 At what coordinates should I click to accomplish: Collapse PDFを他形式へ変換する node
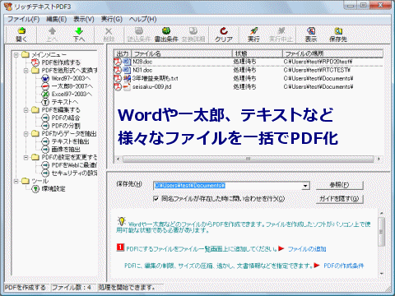(26, 71)
